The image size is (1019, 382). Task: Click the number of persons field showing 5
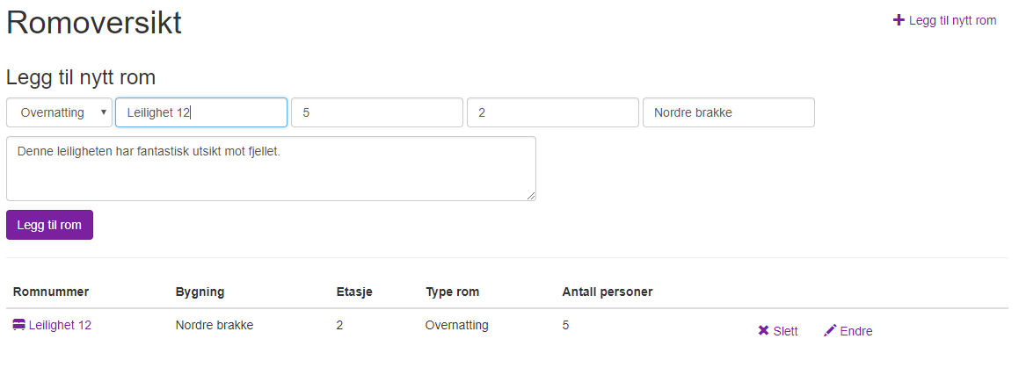tap(377, 113)
